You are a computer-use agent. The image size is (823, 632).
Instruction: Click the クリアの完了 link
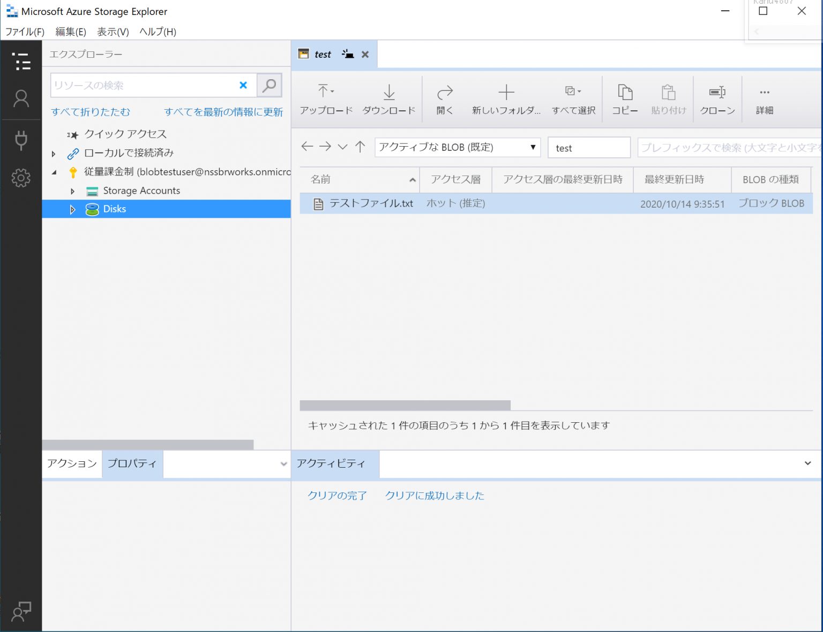(337, 496)
